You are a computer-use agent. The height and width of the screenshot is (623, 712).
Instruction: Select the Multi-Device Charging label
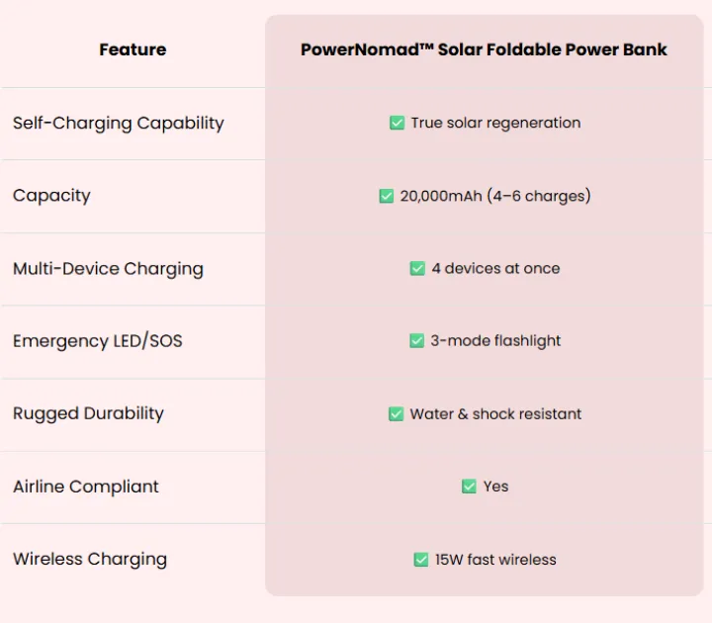click(108, 269)
